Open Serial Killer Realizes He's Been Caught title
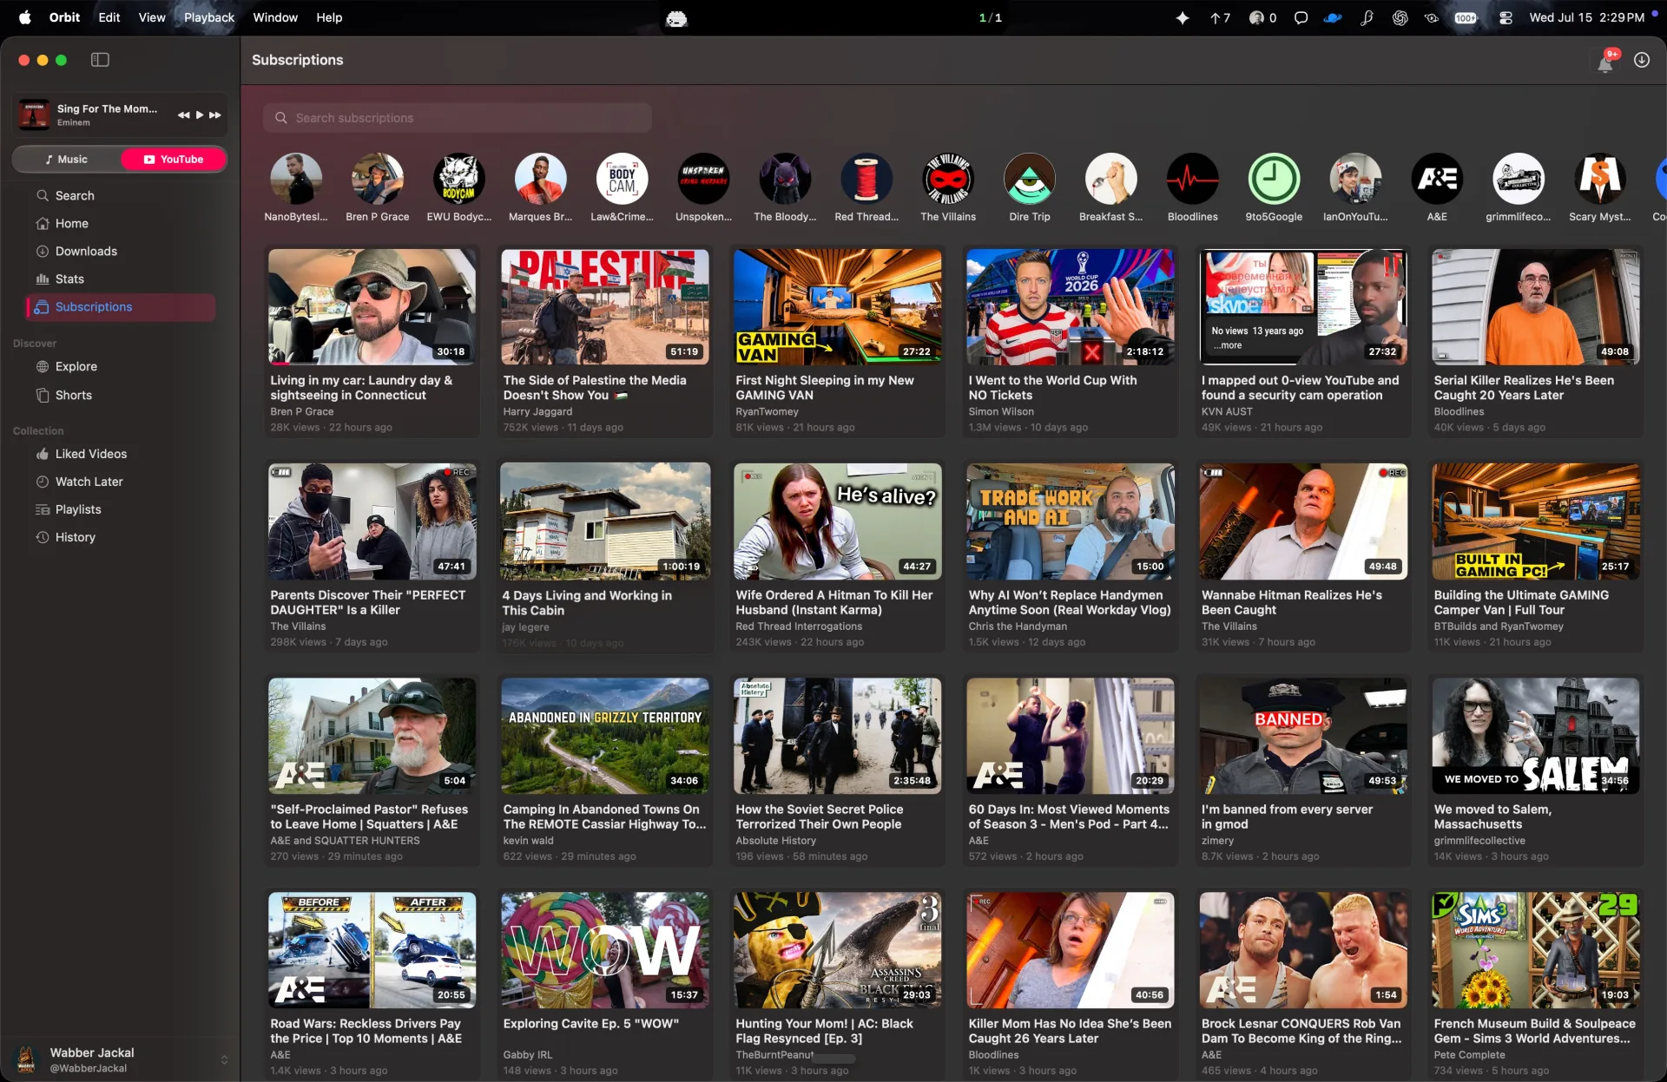 [x=1524, y=388]
